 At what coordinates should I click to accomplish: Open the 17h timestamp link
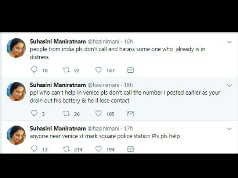pos(129,128)
